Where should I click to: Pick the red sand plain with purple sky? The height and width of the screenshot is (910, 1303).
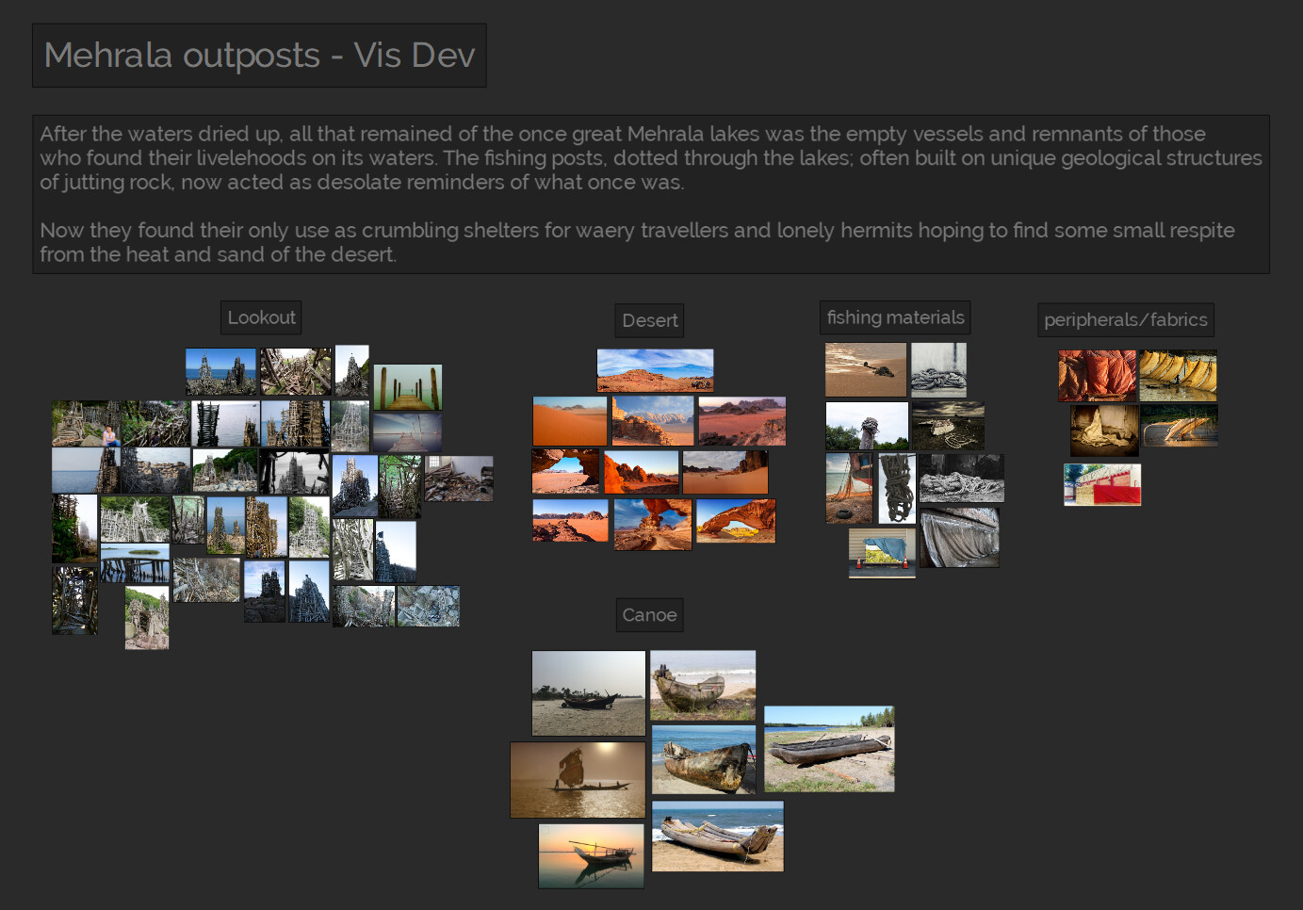pyautogui.click(x=741, y=422)
